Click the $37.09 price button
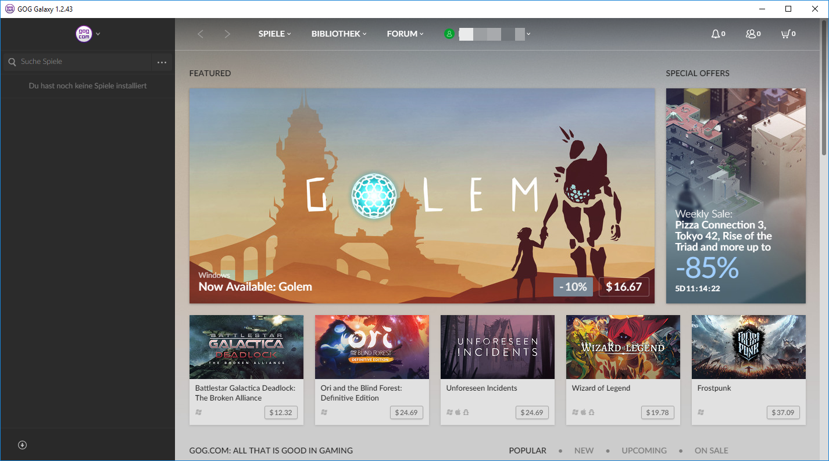The height and width of the screenshot is (461, 829). click(x=783, y=413)
